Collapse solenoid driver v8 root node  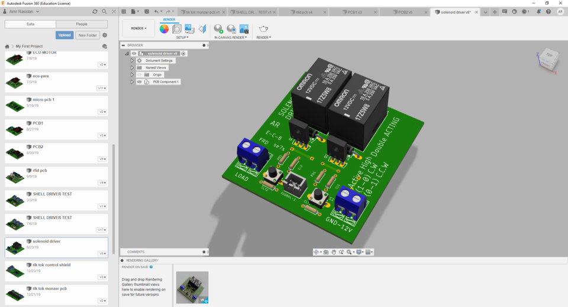click(127, 54)
